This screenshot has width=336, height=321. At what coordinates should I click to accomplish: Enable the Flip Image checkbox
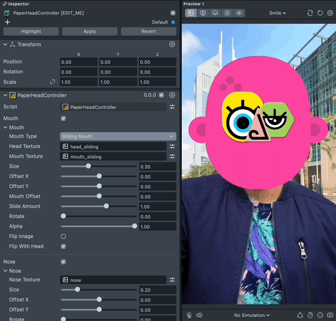pos(64,236)
